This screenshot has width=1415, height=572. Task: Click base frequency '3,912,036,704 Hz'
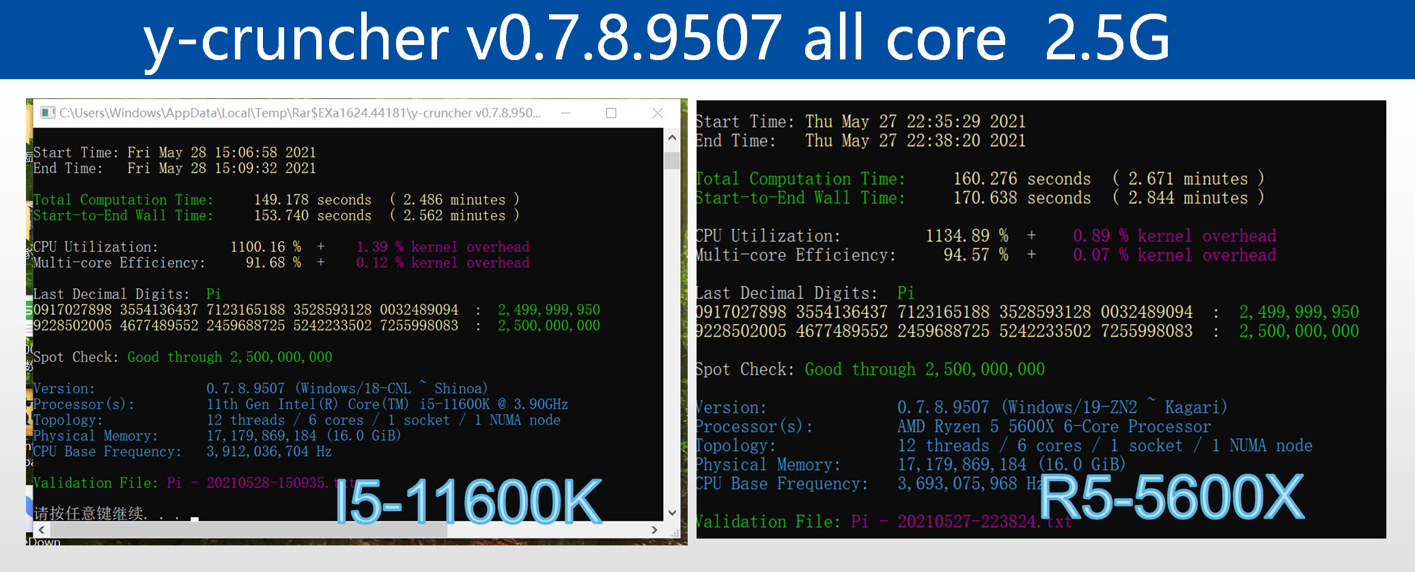269,451
